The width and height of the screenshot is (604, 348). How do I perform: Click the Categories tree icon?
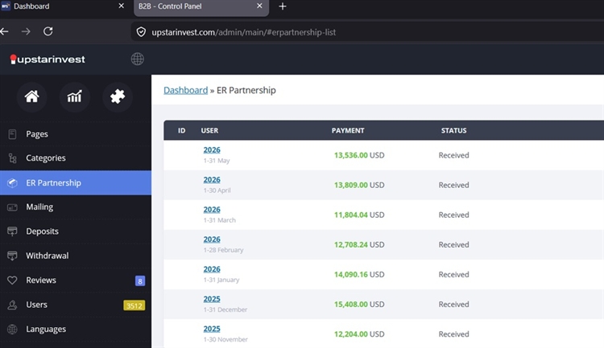coord(12,158)
